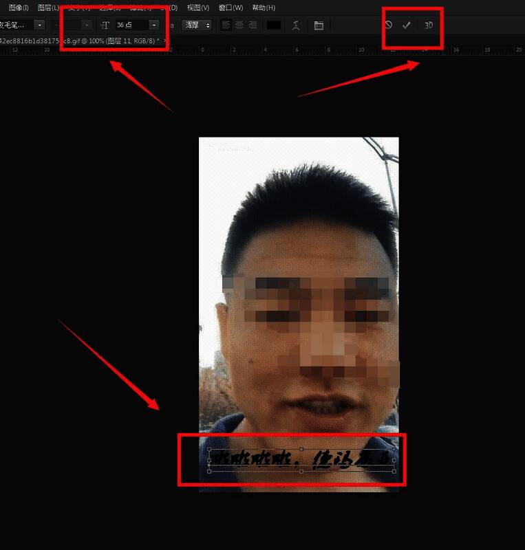Open the warp text tool
The width and height of the screenshot is (525, 550).
pos(296,25)
